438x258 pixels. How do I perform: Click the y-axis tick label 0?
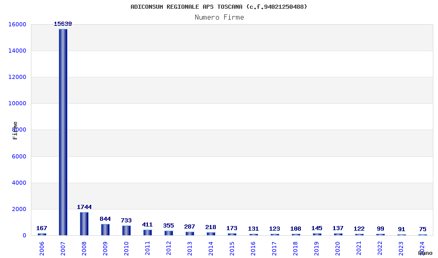(25, 236)
